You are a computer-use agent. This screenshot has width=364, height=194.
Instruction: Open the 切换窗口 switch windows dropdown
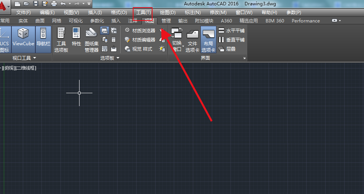coord(177,40)
